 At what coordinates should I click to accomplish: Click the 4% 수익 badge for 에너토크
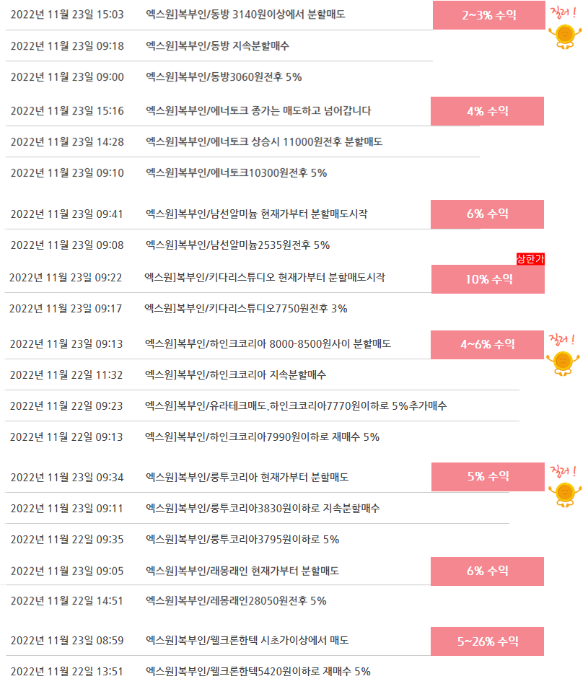[487, 111]
